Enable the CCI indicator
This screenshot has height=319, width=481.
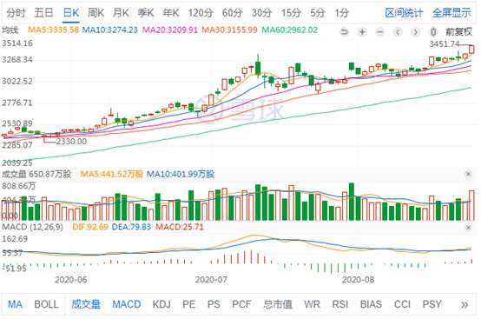[402, 304]
